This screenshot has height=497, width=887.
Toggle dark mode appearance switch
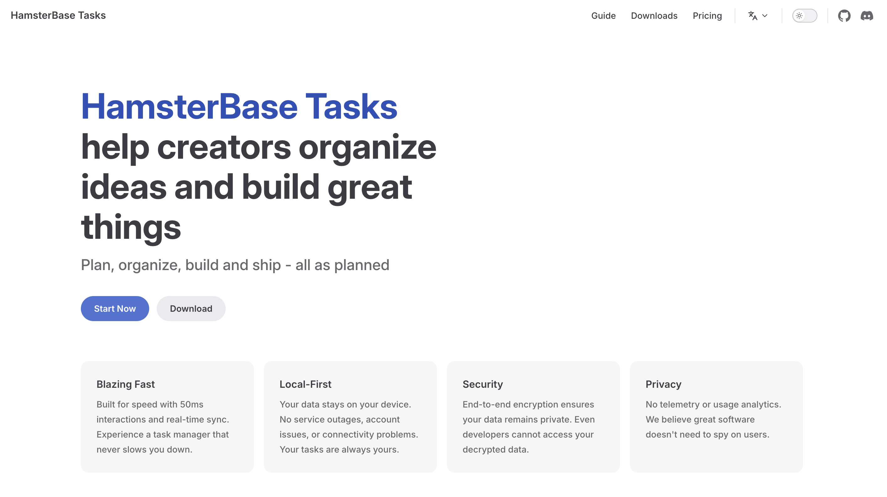point(805,15)
